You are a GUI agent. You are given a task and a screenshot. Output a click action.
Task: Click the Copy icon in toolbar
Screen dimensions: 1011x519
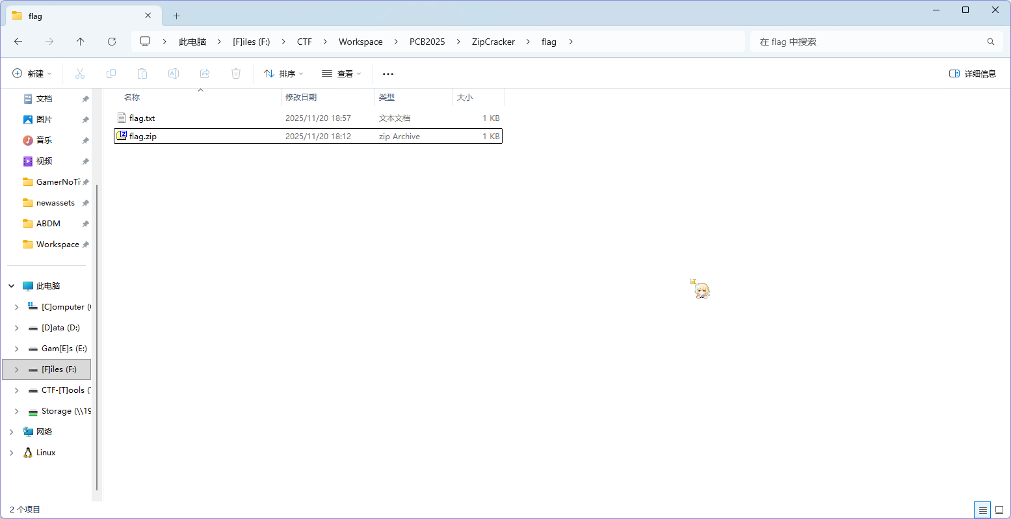[x=111, y=73]
